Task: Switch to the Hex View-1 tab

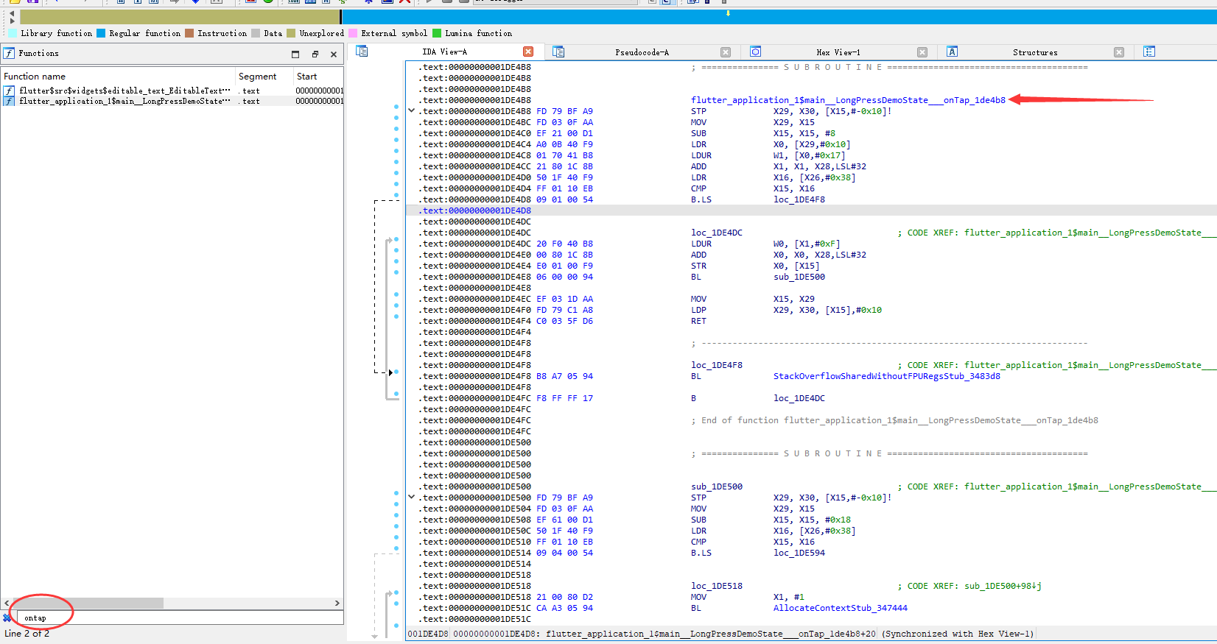Action: [x=838, y=52]
